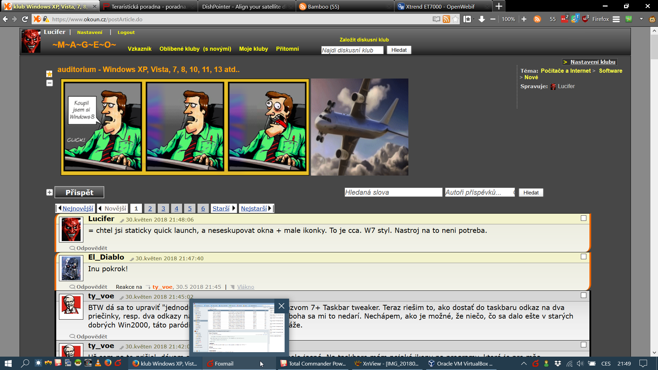Go back with the browser back arrow
Screen dimensions: 658x370
click(x=5, y=19)
